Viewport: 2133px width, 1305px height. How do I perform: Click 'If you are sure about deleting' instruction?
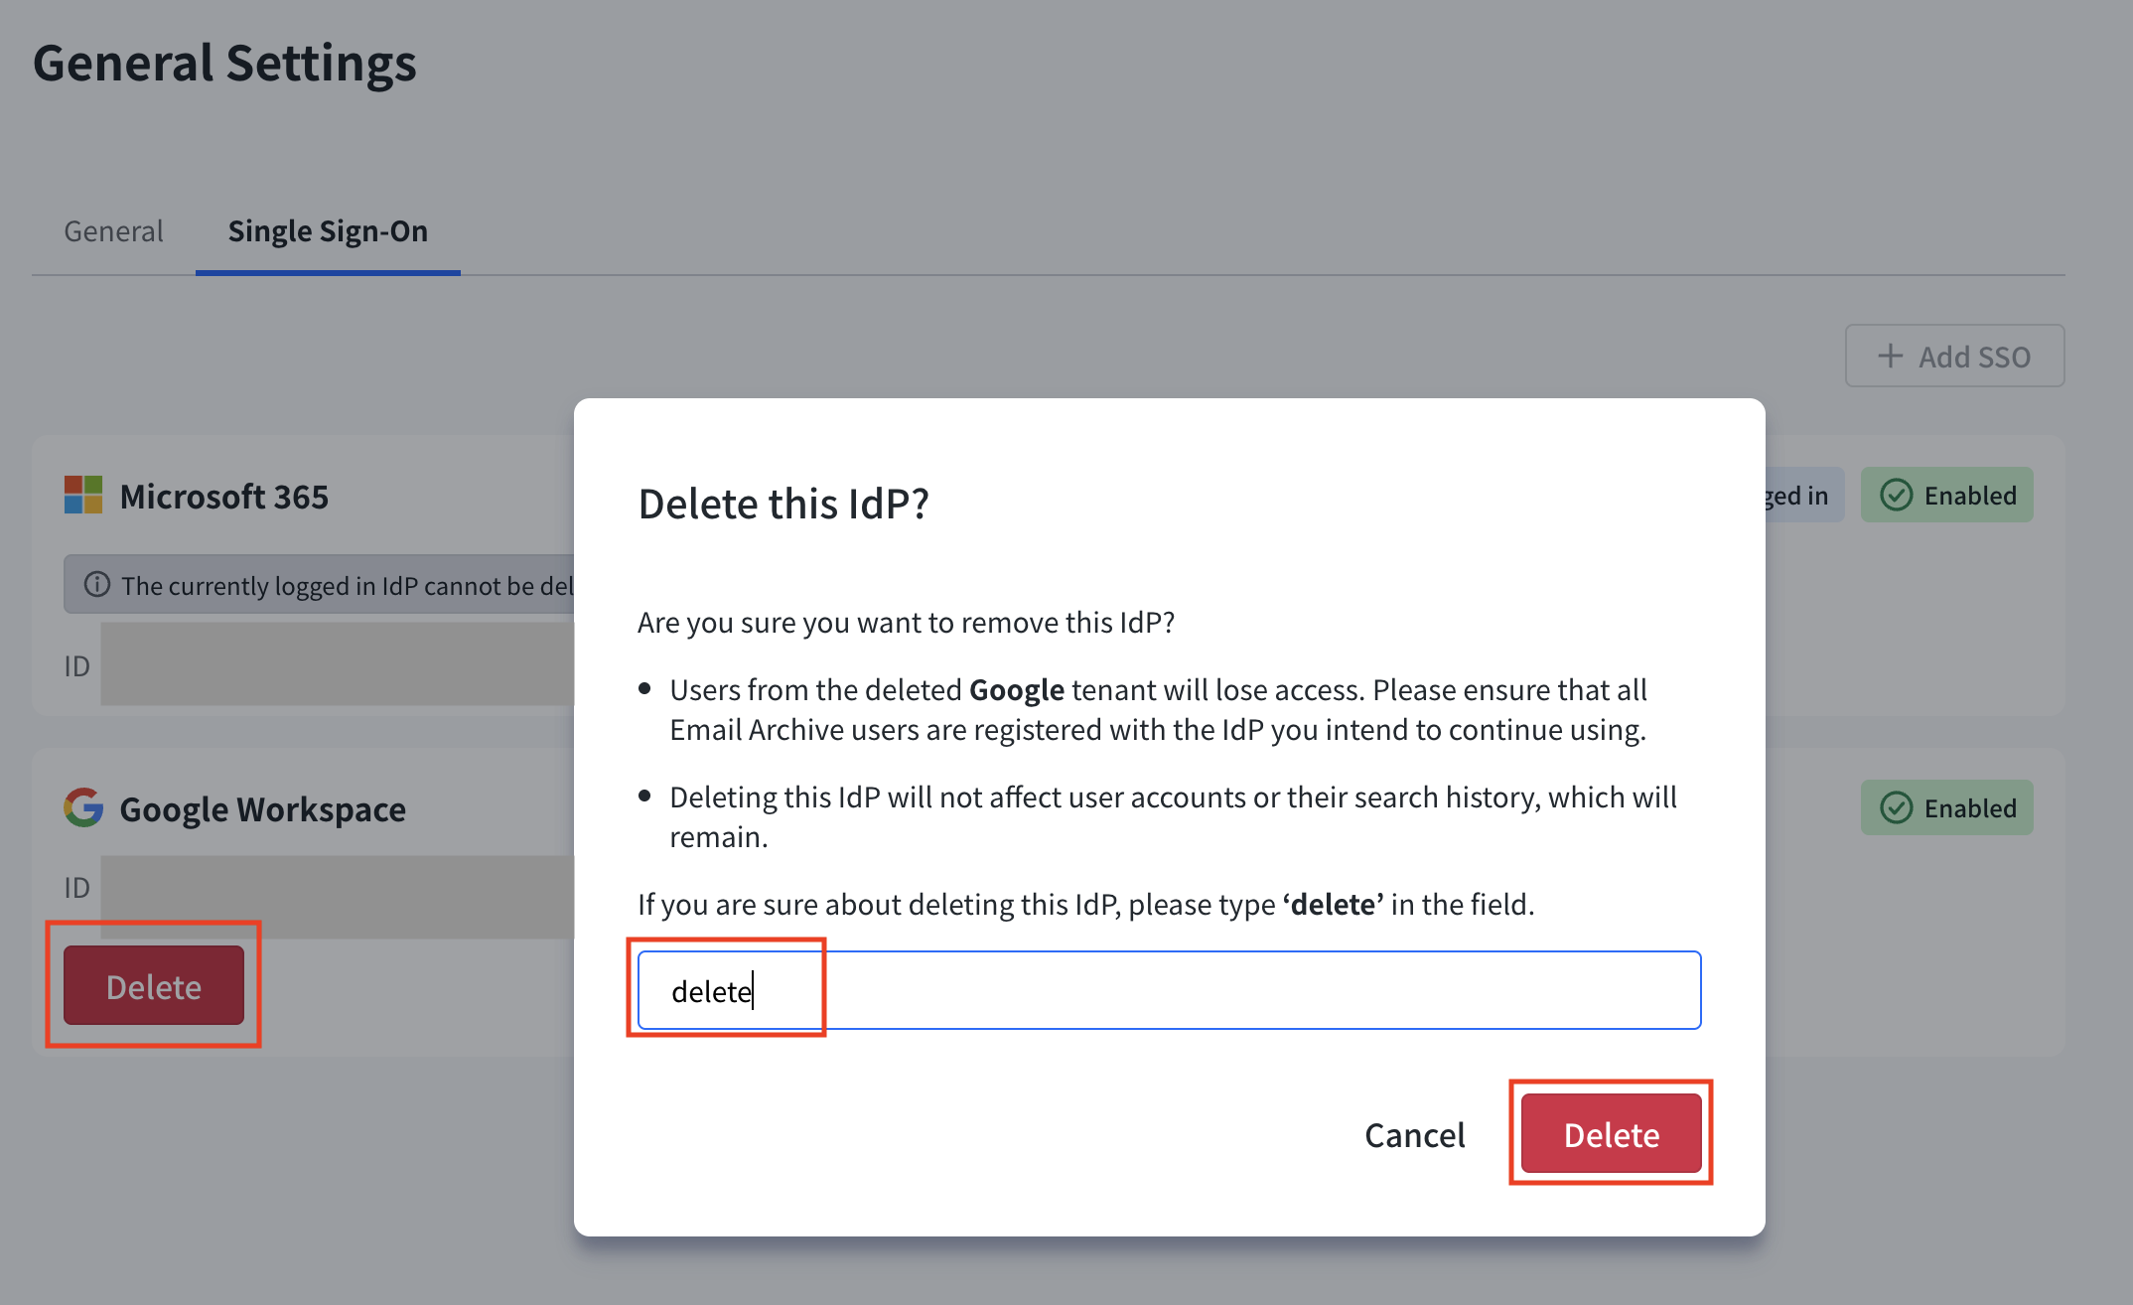[1086, 904]
